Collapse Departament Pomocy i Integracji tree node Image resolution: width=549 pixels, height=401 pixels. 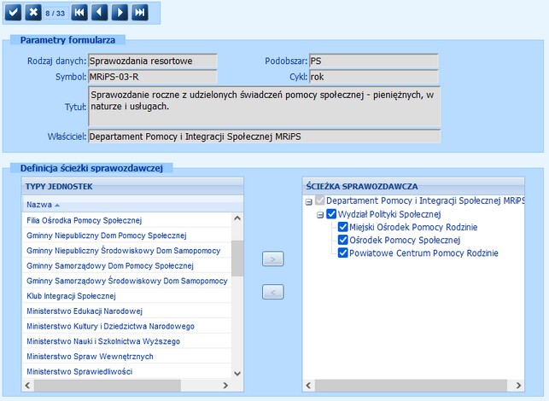[309, 200]
